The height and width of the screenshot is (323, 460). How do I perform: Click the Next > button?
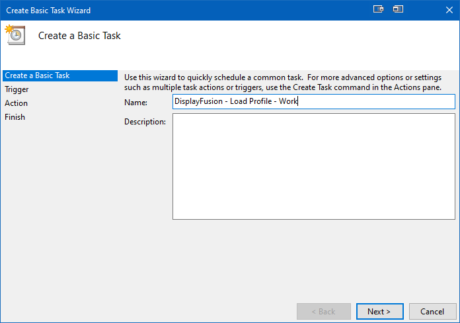(379, 311)
